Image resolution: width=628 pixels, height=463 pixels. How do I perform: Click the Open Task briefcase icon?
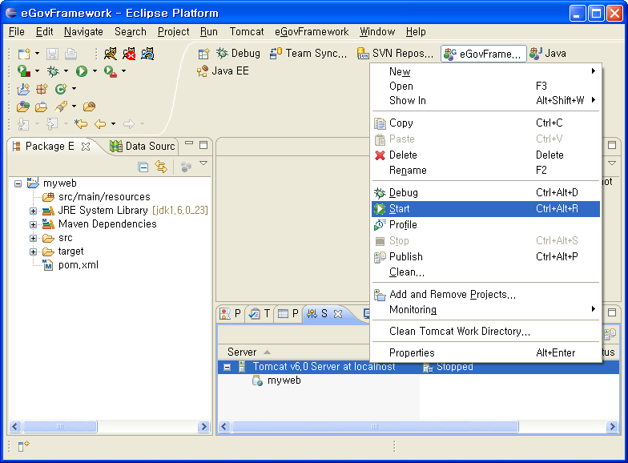42,107
